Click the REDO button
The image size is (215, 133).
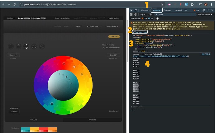[67, 26]
